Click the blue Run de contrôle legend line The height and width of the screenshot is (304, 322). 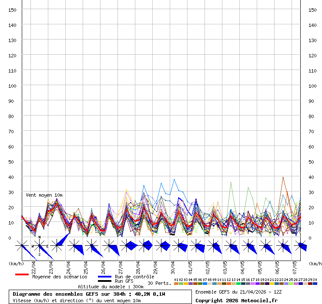coord(104,277)
